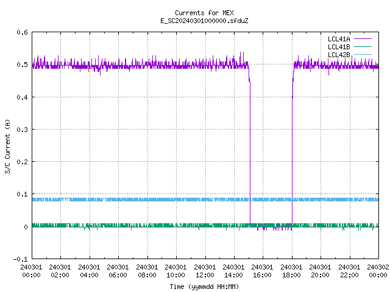
Task: Click the 240301 22:00 time tick label
Action: pos(349,271)
